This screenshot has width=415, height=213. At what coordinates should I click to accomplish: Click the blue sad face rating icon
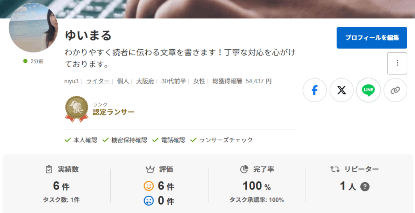pos(149,200)
